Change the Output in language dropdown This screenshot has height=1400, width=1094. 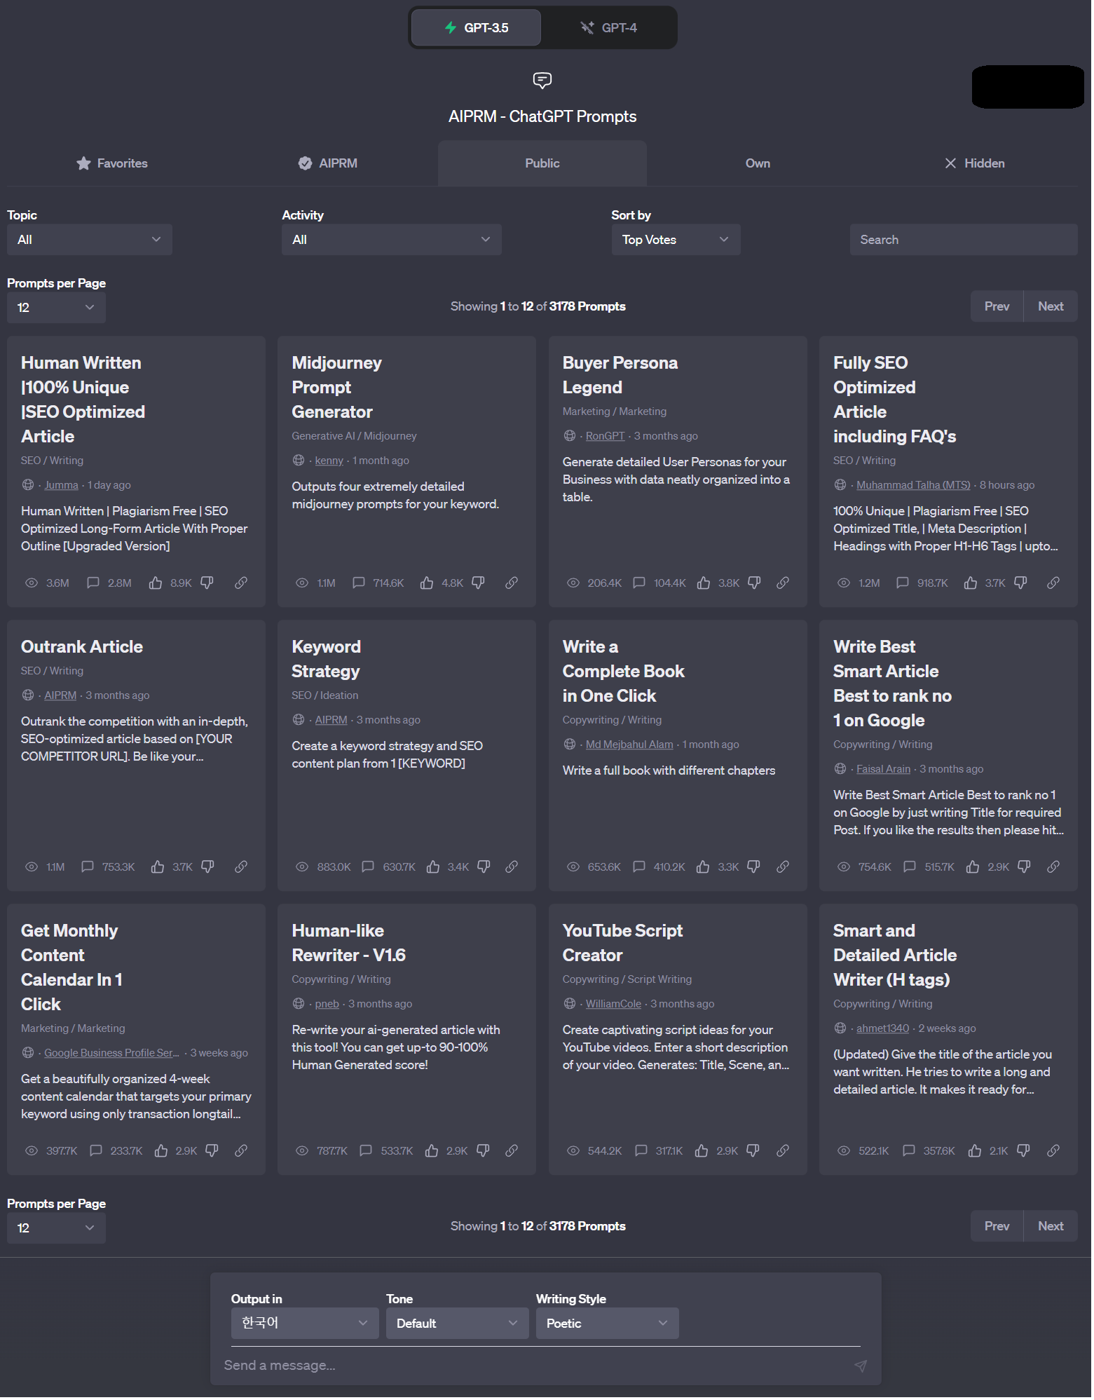point(305,1325)
